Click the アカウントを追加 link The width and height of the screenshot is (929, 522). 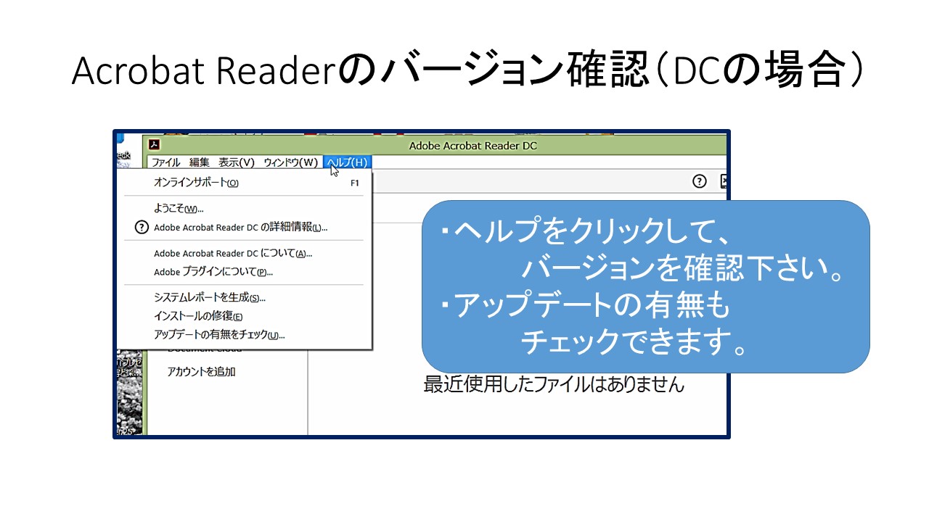pos(201,372)
